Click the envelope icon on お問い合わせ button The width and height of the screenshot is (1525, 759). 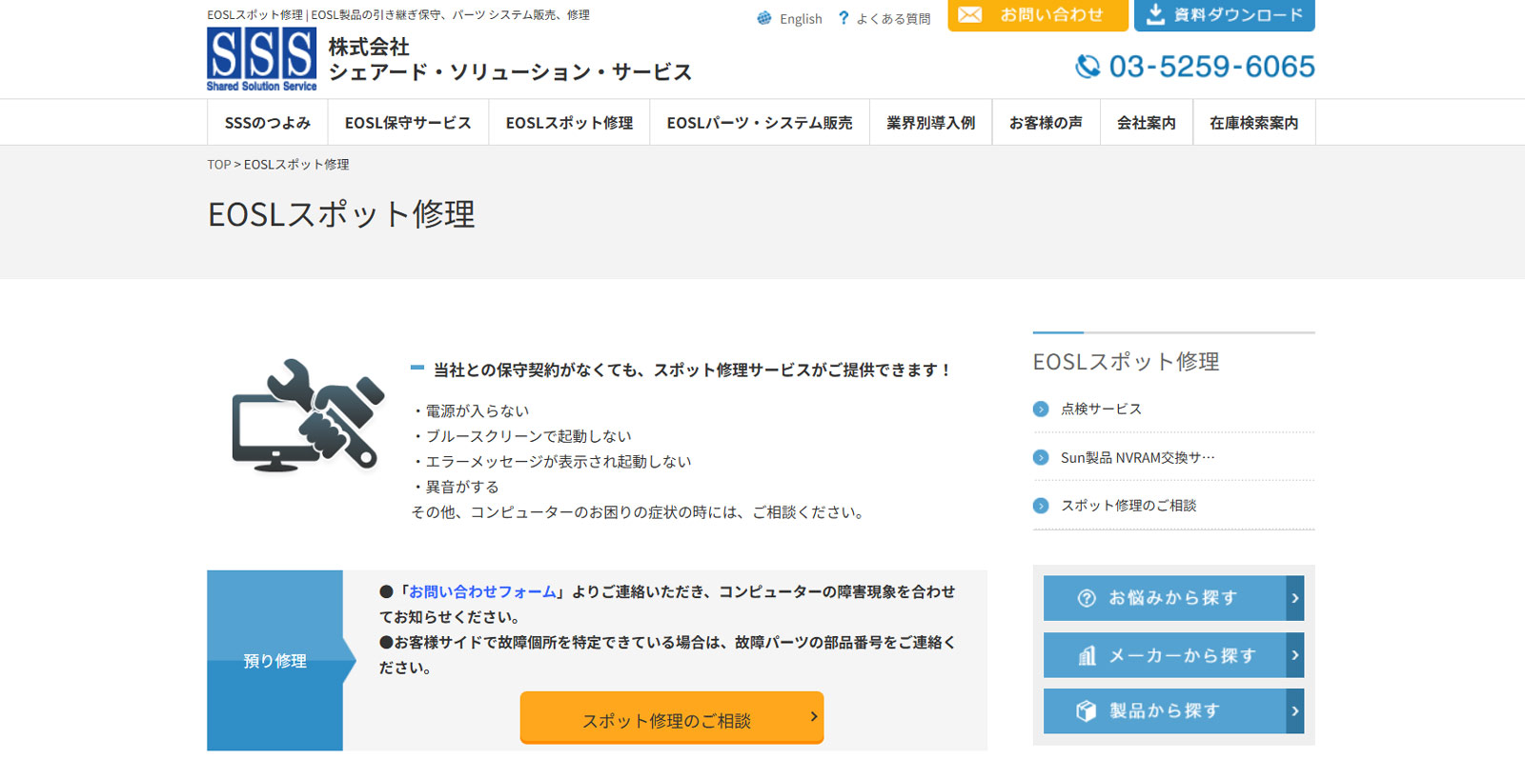(x=970, y=14)
